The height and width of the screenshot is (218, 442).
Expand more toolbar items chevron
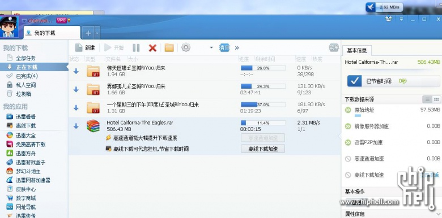[237, 48]
